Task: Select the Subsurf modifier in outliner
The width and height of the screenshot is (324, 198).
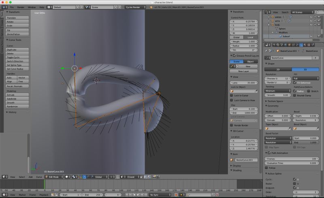Action: (x=286, y=36)
